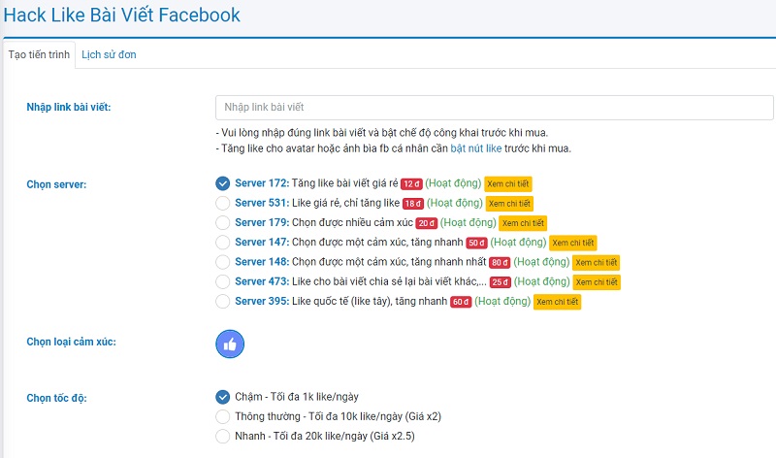Screen dimensions: 776x458
Task: View details button for Server 147
Action: click(x=572, y=243)
